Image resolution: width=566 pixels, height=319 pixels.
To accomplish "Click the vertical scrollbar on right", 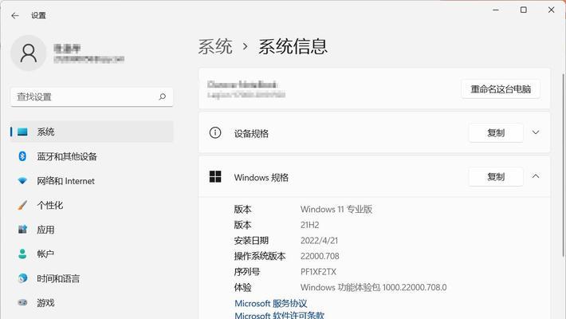I will coord(564,163).
